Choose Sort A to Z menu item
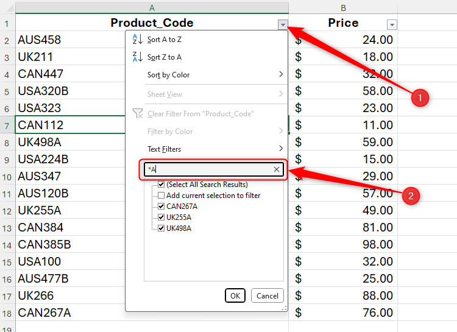 (165, 40)
